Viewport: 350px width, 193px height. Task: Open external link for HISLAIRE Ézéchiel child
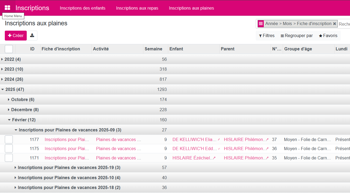(214, 158)
